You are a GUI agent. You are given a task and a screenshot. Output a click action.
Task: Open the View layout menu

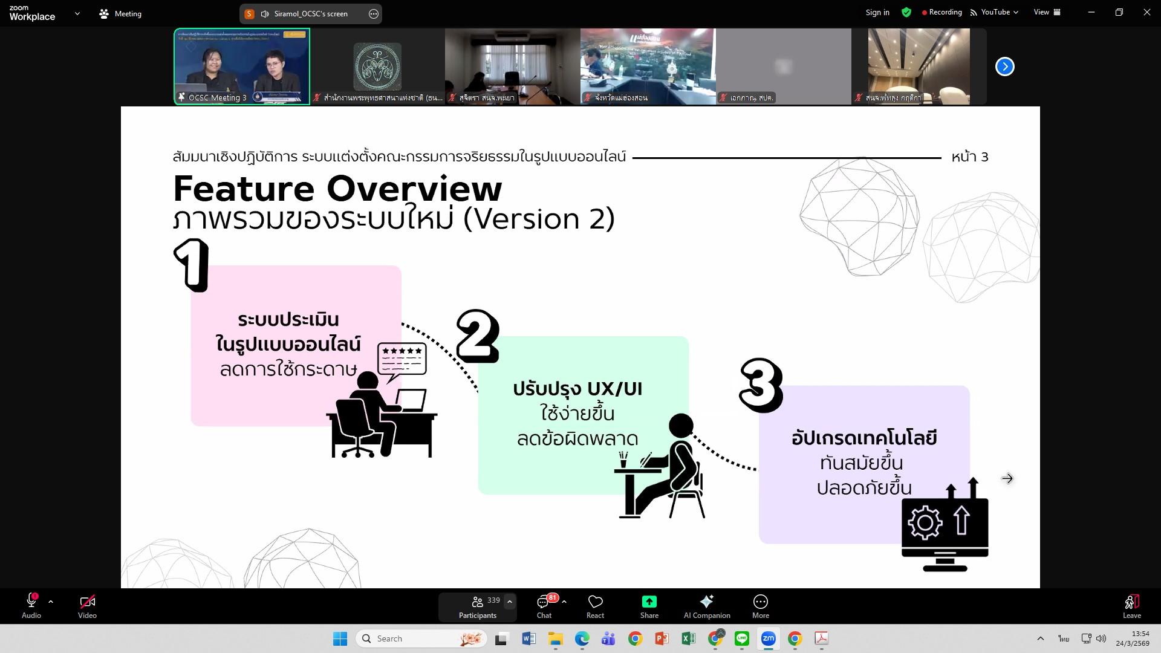[x=1047, y=12]
